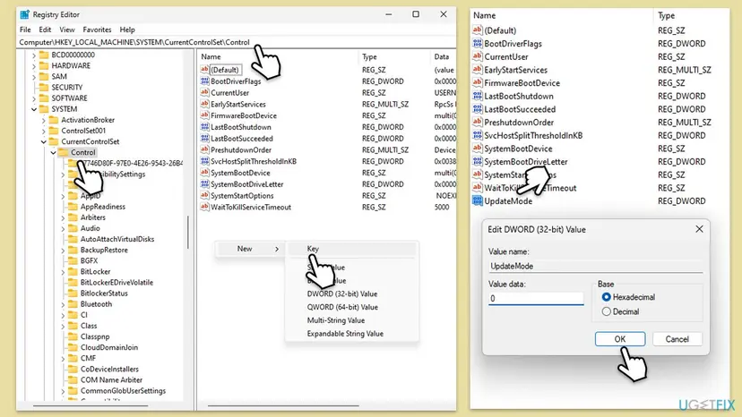This screenshot has height=417, width=742.
Task: Click the PreshutdownOrder value icon in Registry Editor
Action: tap(204, 149)
